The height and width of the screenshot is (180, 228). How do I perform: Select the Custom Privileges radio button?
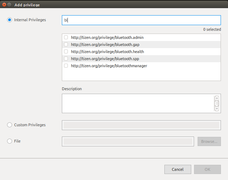(10, 125)
